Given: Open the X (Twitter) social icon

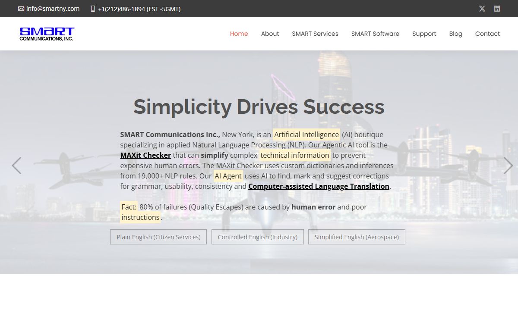Looking at the screenshot, I should pyautogui.click(x=482, y=9).
